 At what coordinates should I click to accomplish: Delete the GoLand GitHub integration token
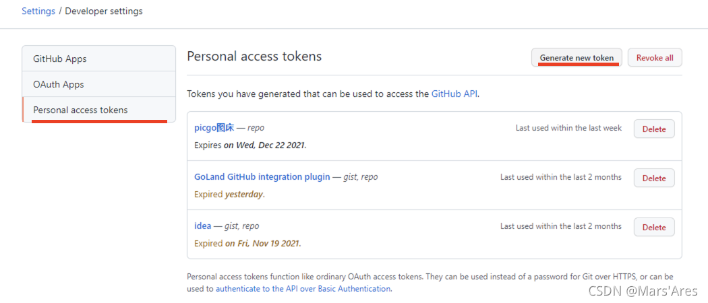[654, 178]
